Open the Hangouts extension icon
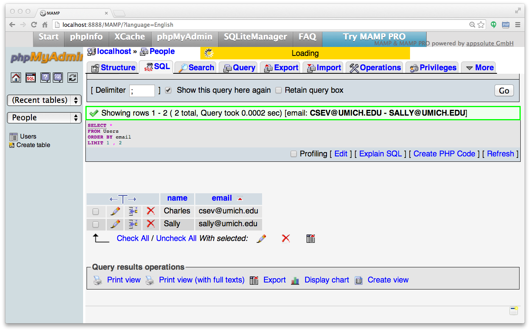 (x=494, y=24)
